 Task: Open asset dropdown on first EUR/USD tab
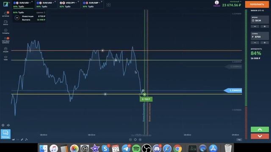coord(30,3)
